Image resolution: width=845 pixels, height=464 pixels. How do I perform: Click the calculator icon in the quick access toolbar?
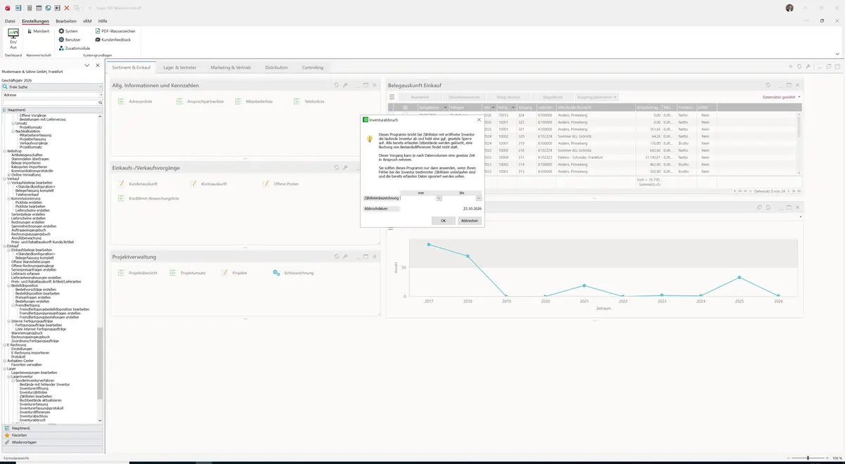tap(29, 8)
